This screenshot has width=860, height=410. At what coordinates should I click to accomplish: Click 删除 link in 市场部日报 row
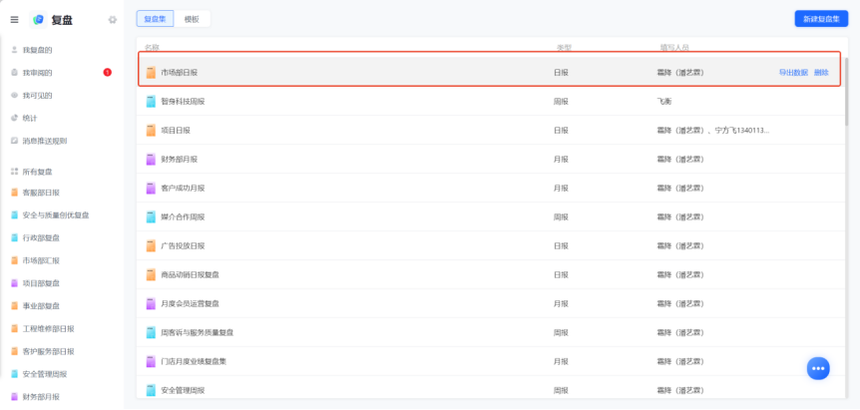coord(821,73)
